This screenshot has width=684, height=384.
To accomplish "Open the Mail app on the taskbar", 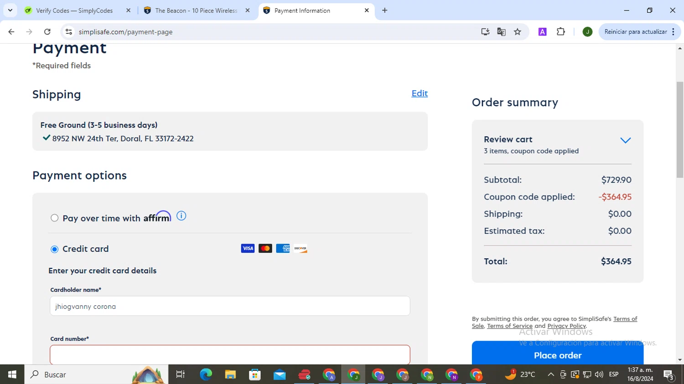I will 280,374.
